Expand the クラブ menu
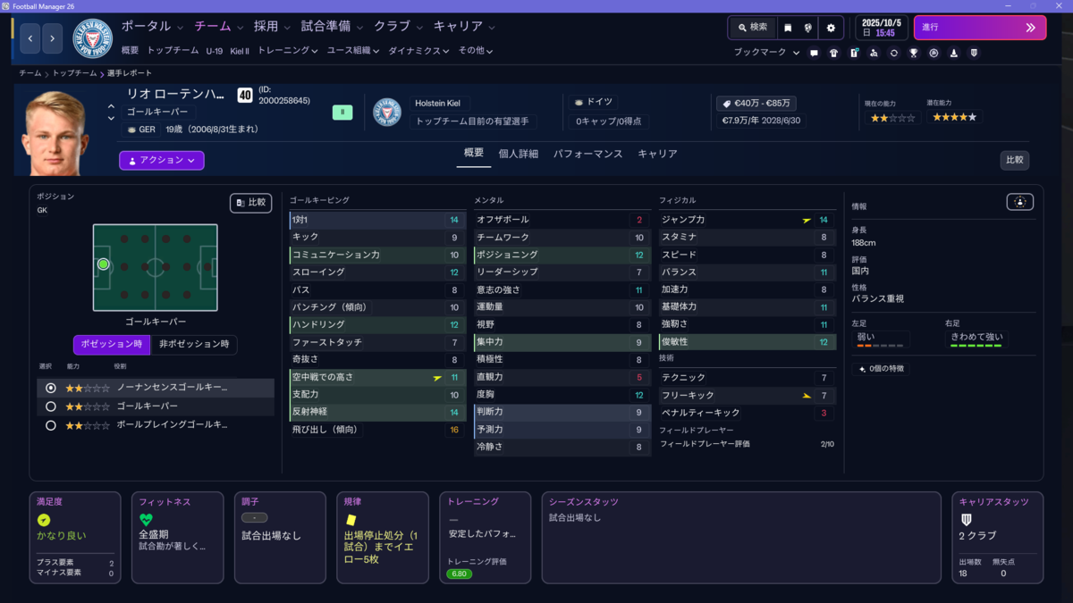1073x603 pixels. coord(399,27)
